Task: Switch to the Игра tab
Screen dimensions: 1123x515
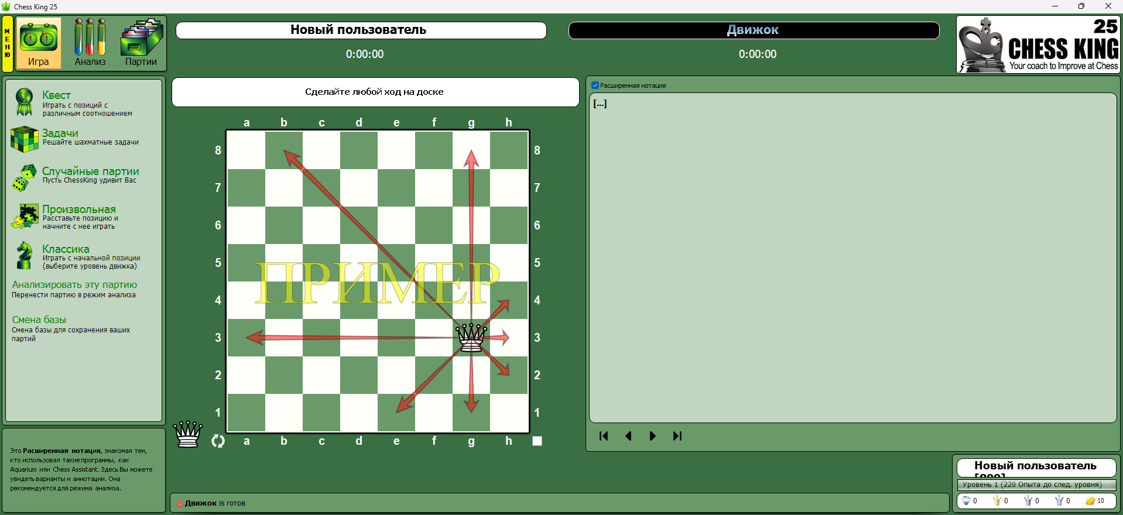Action: click(39, 44)
